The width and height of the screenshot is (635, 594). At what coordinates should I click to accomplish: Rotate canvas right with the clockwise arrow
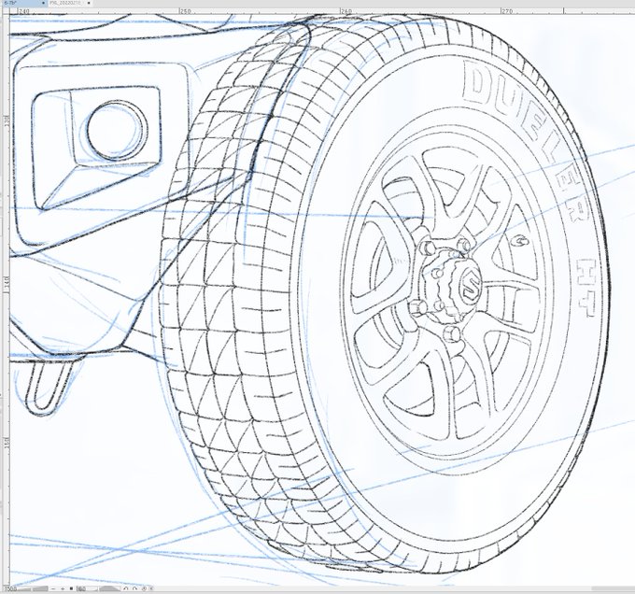(134, 588)
